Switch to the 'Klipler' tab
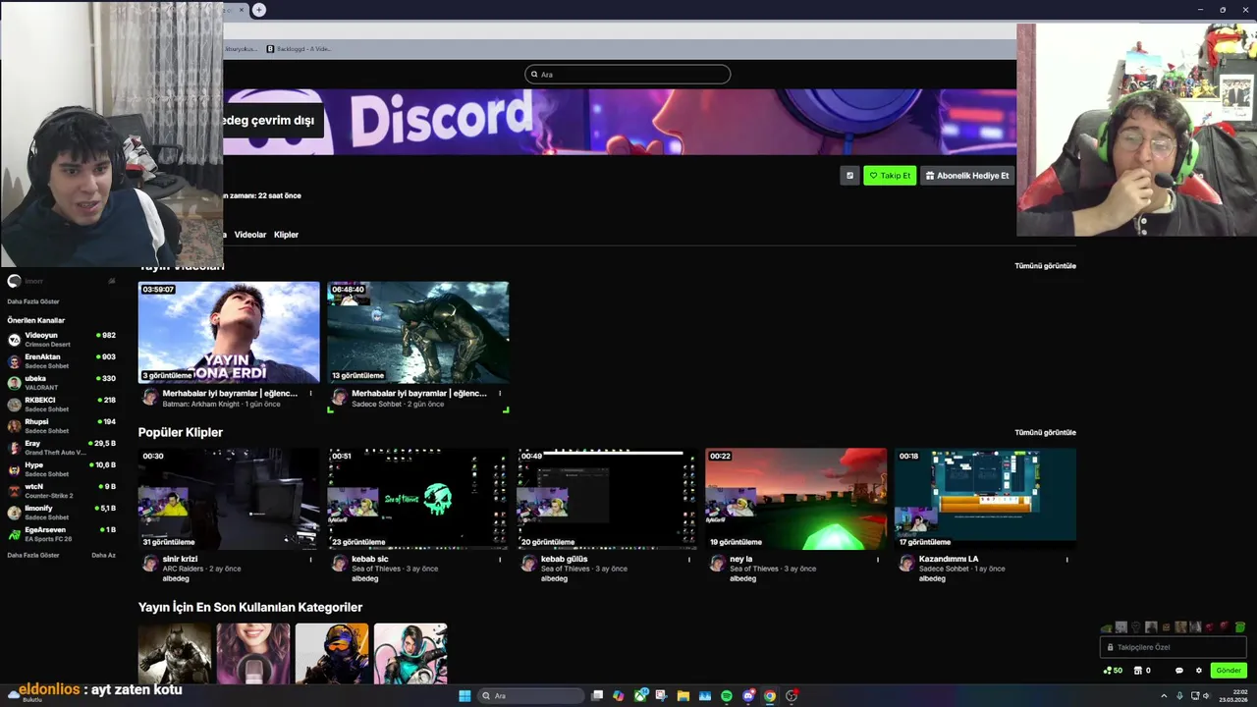1257x707 pixels. pyautogui.click(x=286, y=235)
